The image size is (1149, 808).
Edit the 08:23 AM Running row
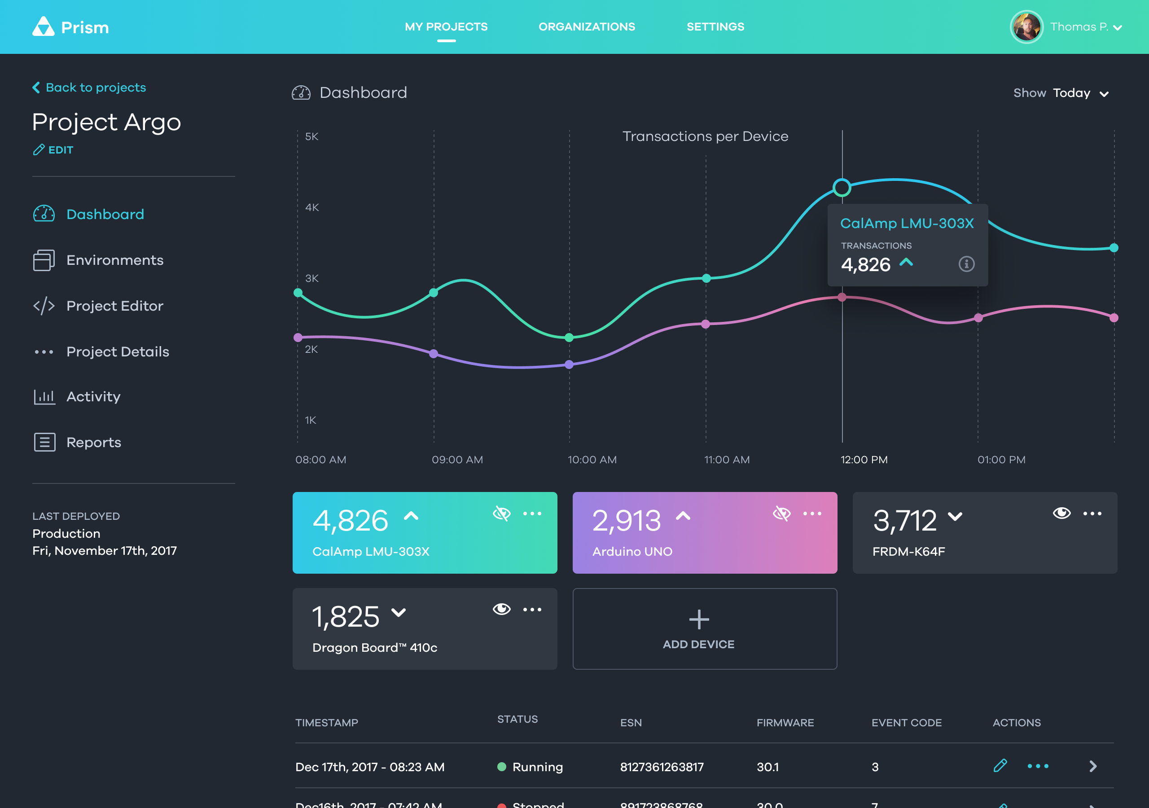[1000, 765]
